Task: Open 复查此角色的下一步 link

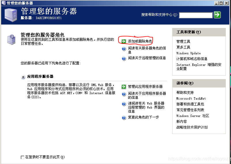Action: (143, 117)
